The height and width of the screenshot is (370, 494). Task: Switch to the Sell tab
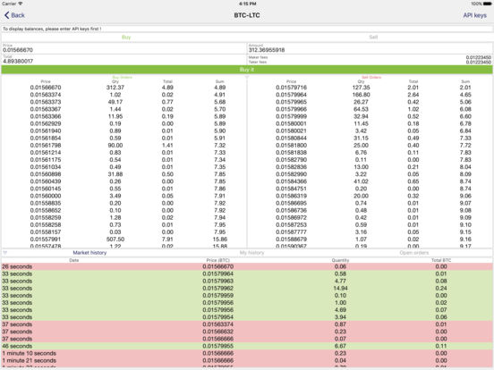coord(373,38)
